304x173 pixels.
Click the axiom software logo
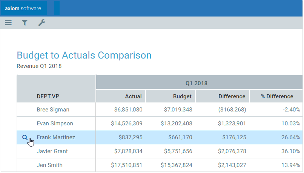(23, 8)
